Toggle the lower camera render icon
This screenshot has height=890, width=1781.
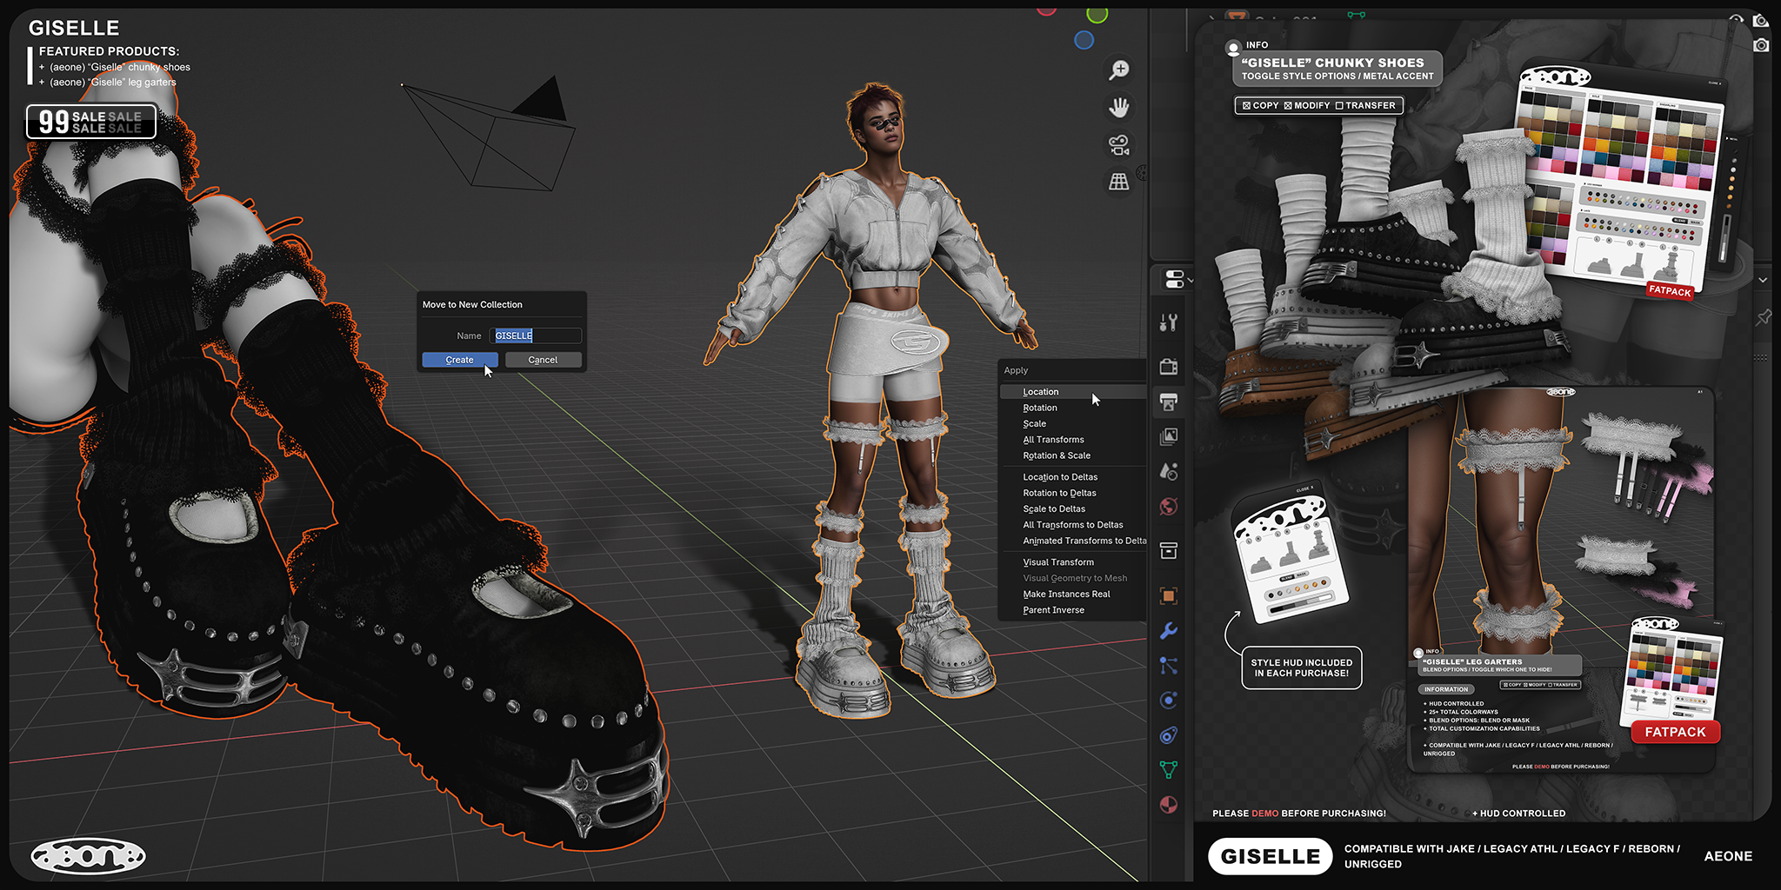[x=1761, y=44]
